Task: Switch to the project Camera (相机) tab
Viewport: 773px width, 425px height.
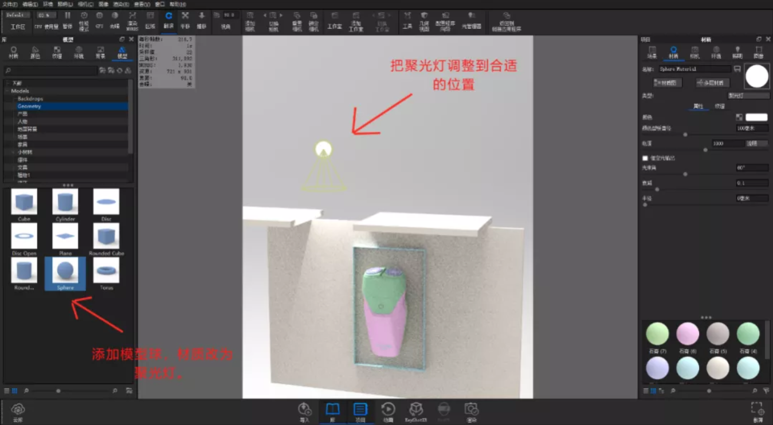Action: (694, 52)
